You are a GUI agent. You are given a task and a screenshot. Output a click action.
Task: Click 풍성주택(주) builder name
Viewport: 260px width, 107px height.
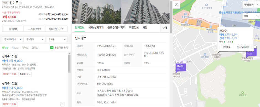[x=104, y=70]
